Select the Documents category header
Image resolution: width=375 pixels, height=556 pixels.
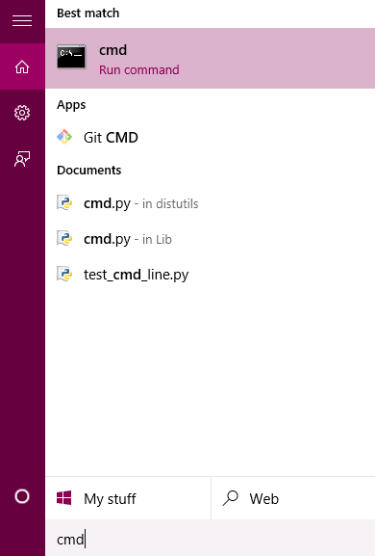pyautogui.click(x=89, y=171)
